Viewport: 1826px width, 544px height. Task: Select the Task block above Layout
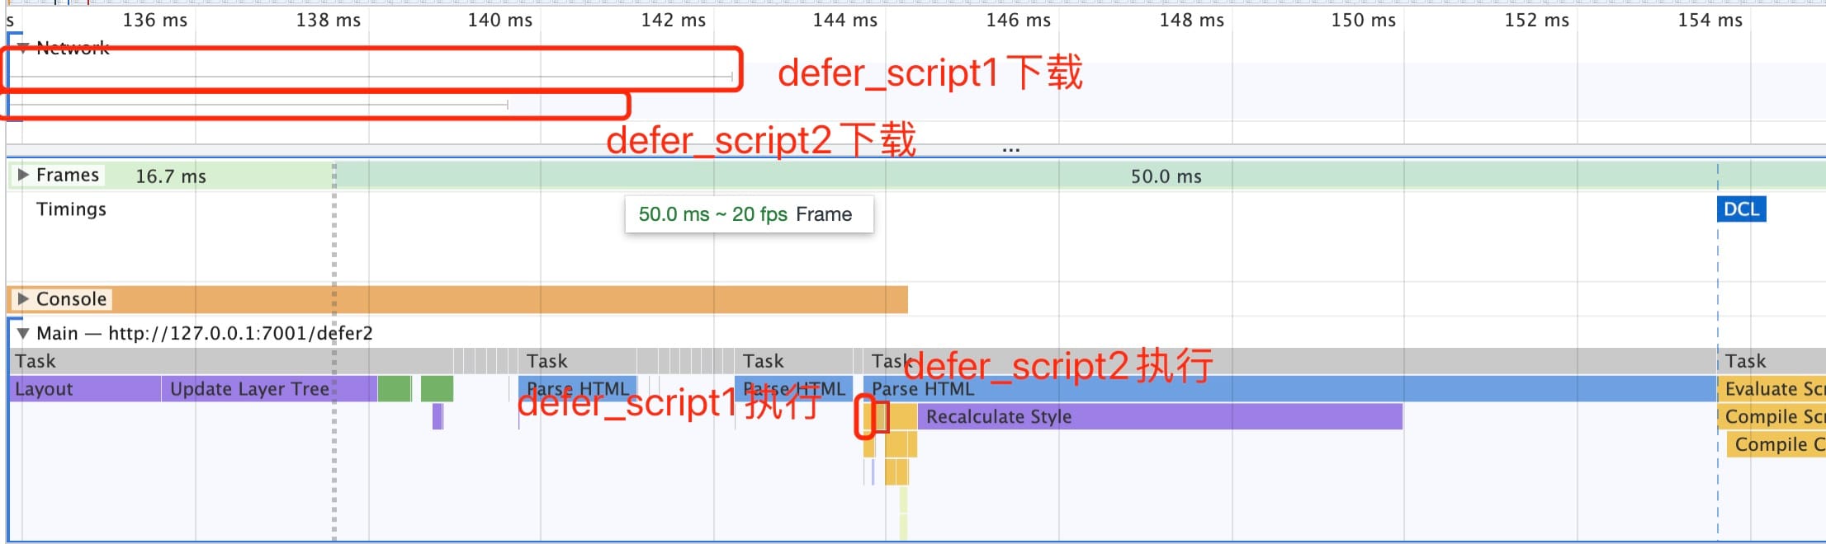[x=165, y=361]
